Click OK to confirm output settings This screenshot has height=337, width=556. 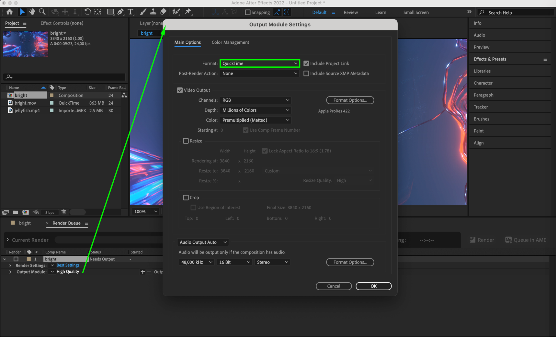point(373,286)
